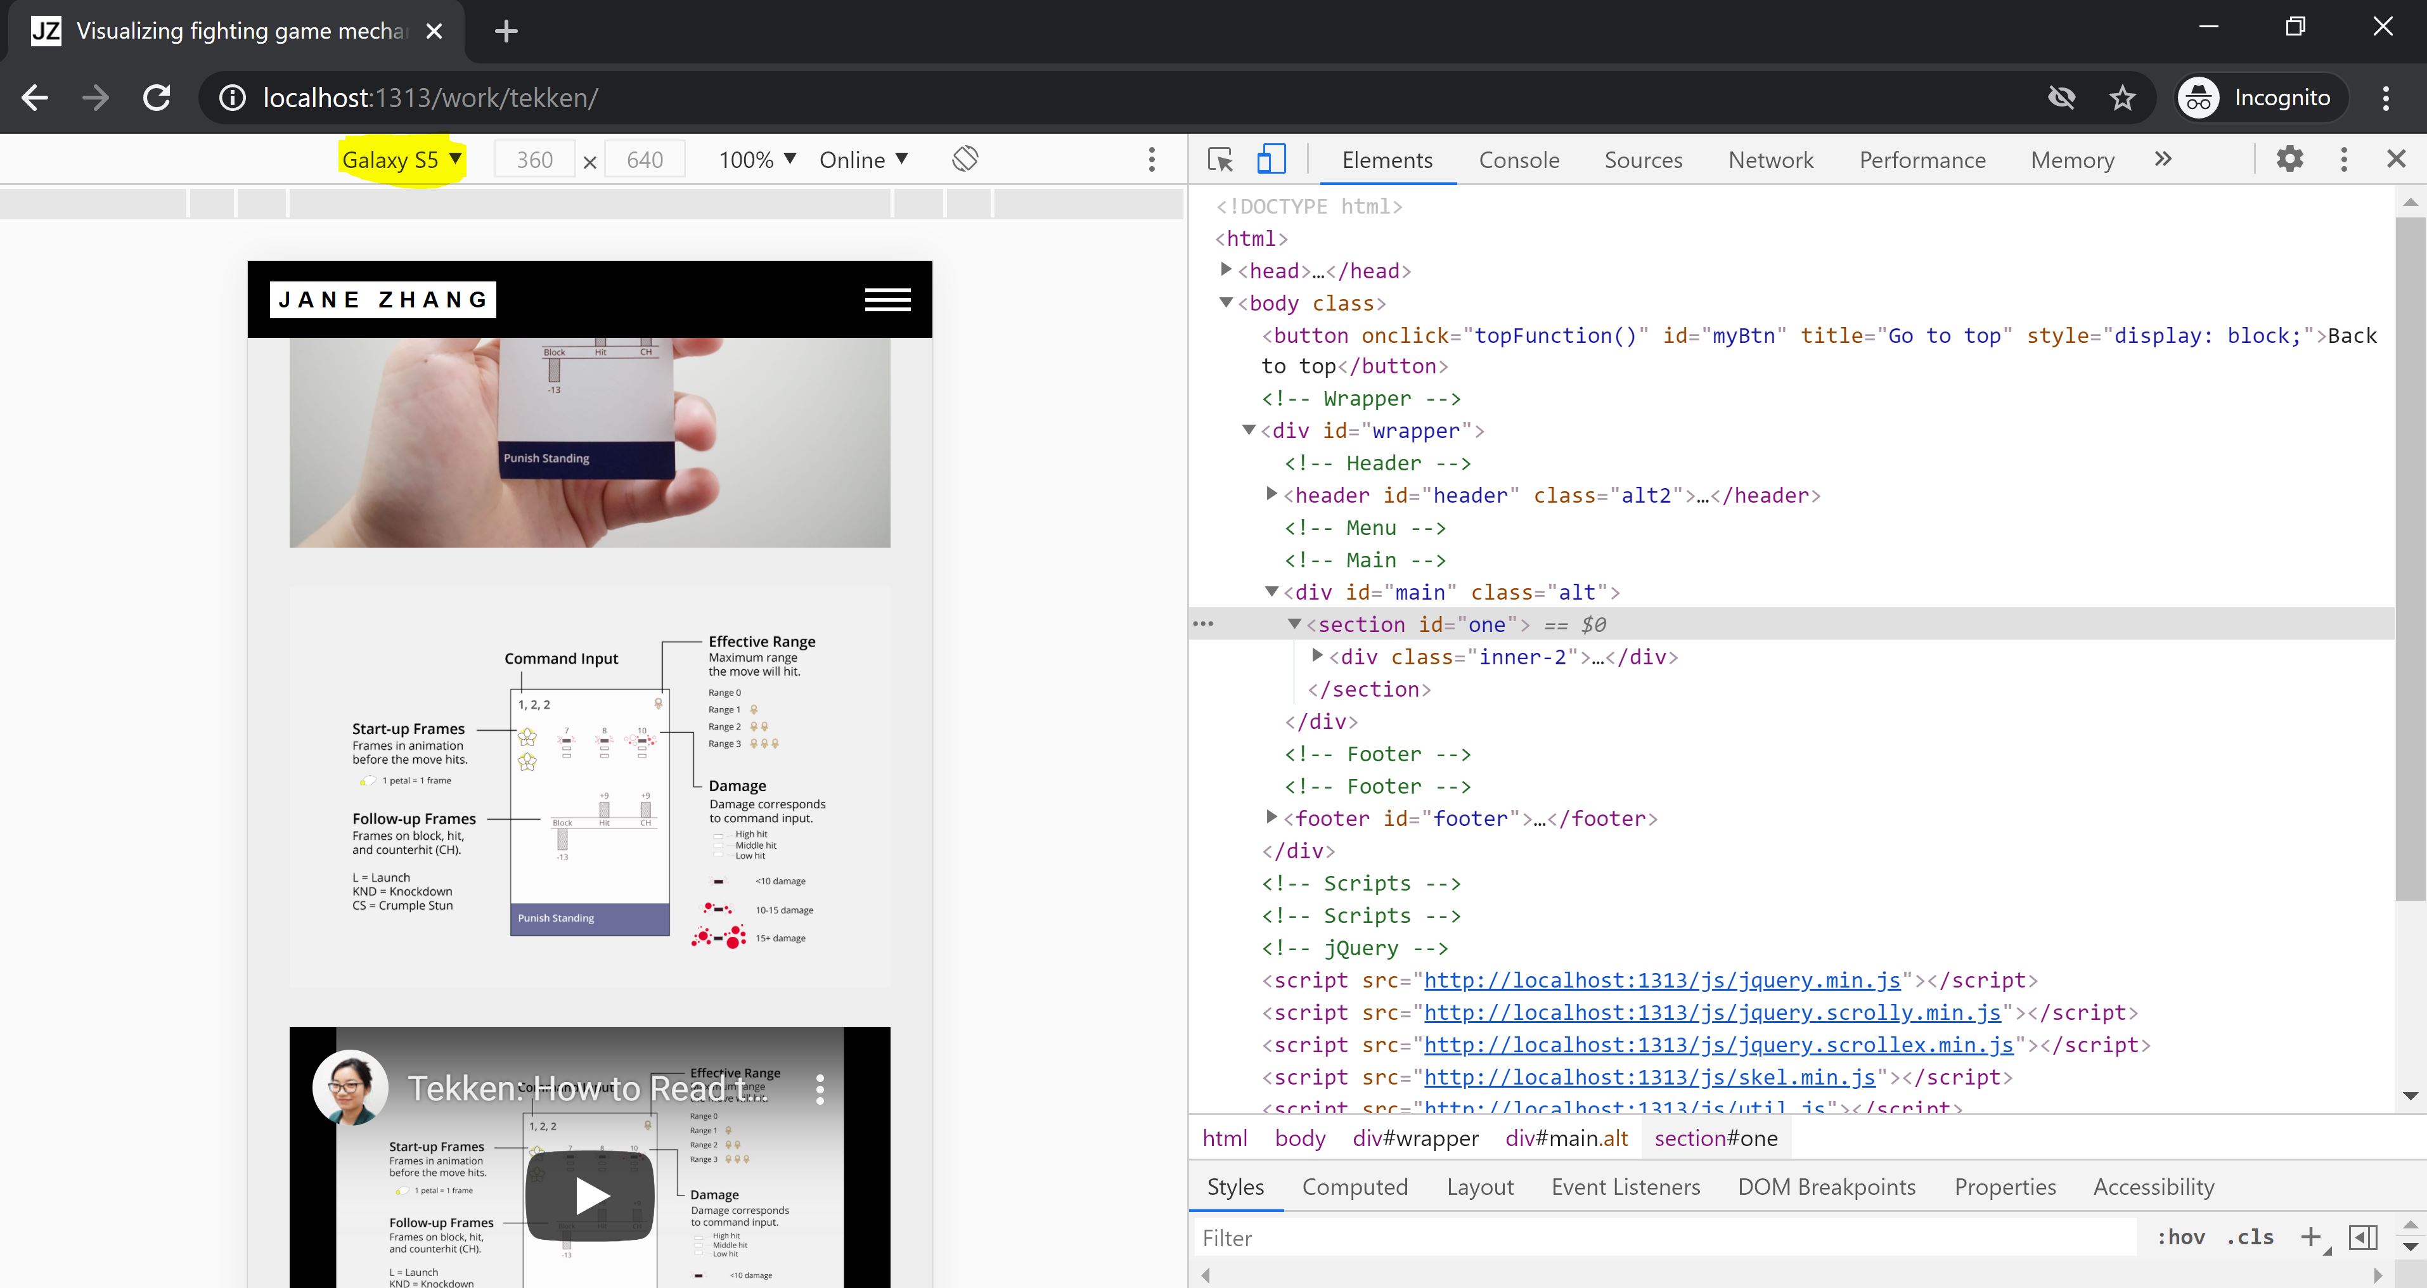Screen dimensions: 2427x1288
Task: Switch to the Console tab
Action: click(1519, 159)
